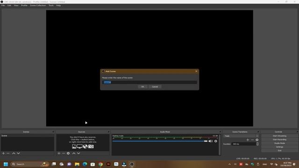Remove source using the Sources minus icon
The height and width of the screenshot is (168, 299).
click(x=64, y=153)
